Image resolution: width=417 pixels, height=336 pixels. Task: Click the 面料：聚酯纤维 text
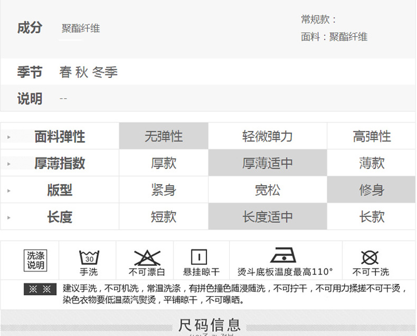(x=334, y=37)
